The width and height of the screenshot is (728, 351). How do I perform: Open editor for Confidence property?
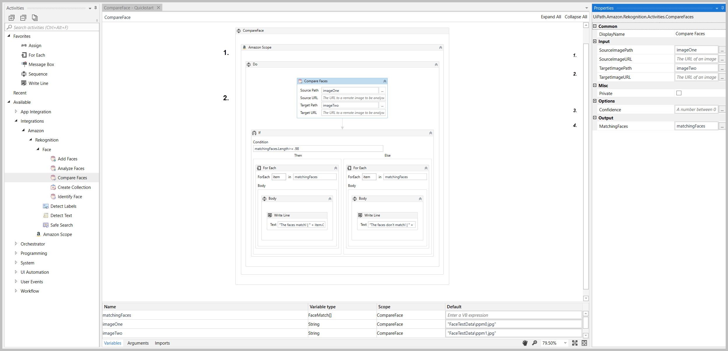pos(722,110)
